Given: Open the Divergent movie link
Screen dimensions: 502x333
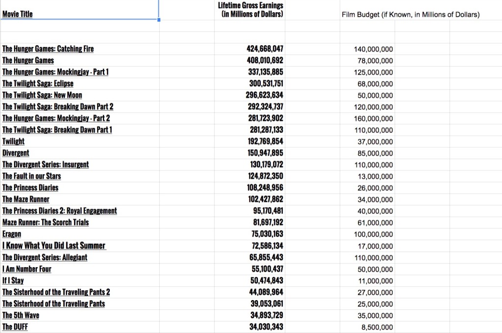Looking at the screenshot, I should [16, 153].
